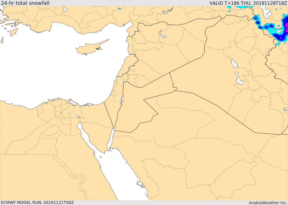
Task: Click the 'ArabiaWeather Inc' credit text
Action: click(268, 203)
